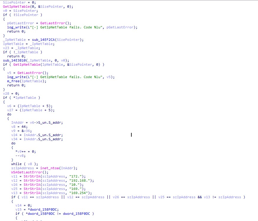Click v28 in the "v28 = 0" statement

[6, 93]
